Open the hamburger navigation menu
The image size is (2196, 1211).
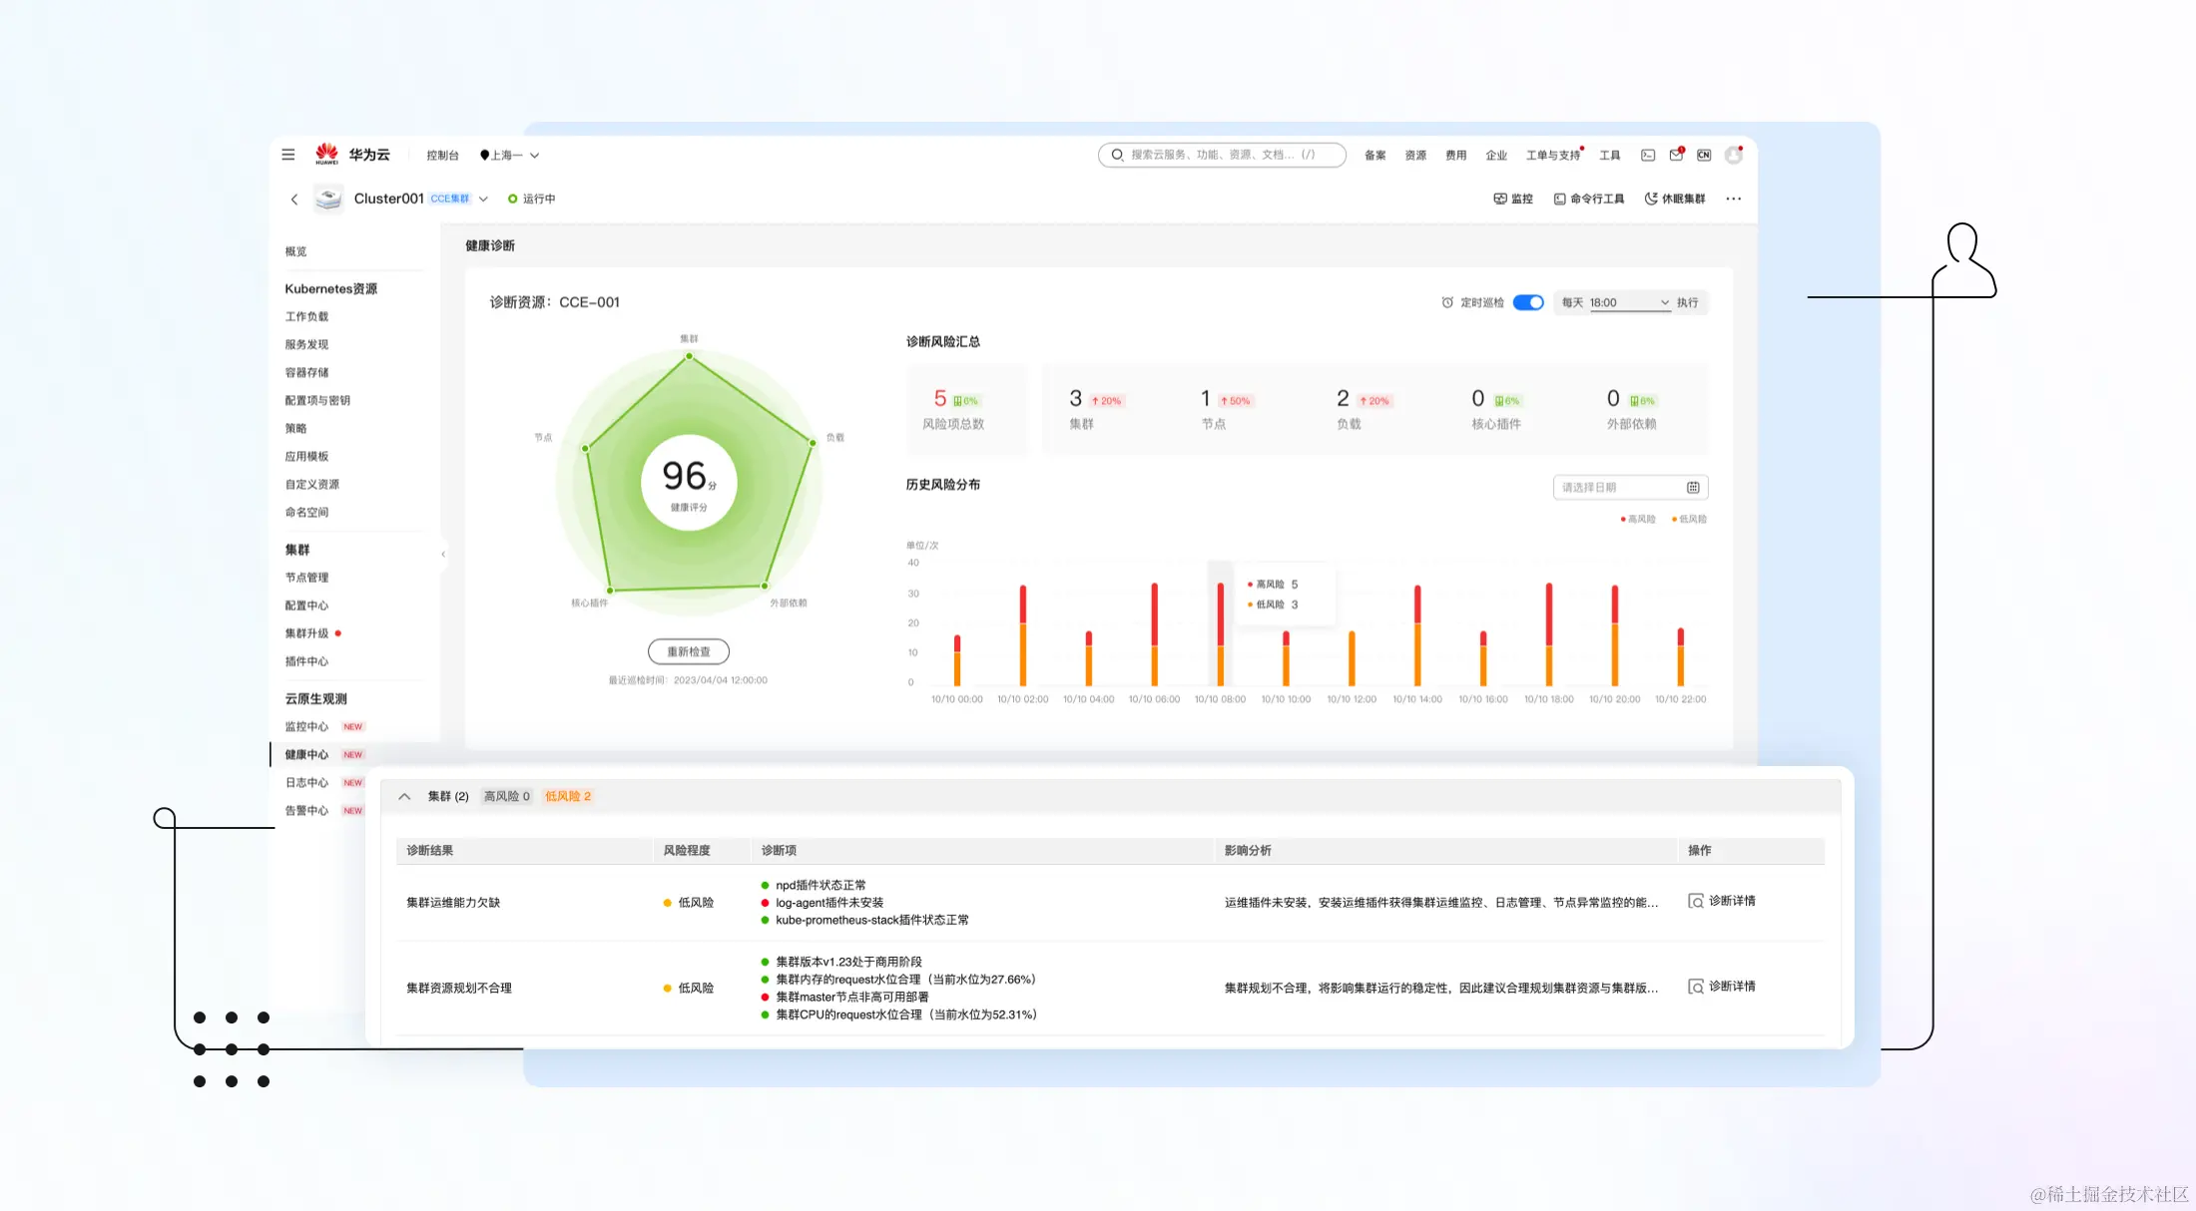[x=288, y=155]
